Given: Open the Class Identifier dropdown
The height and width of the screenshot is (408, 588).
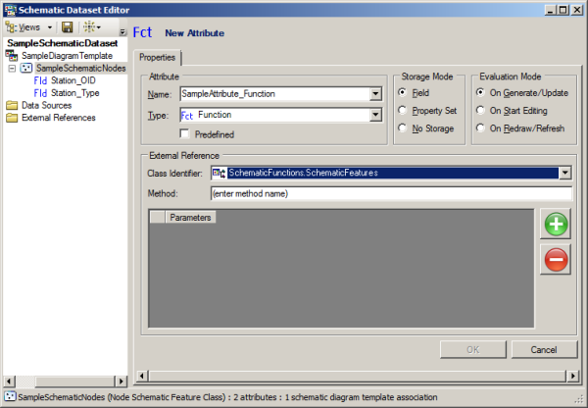Looking at the screenshot, I should point(565,174).
